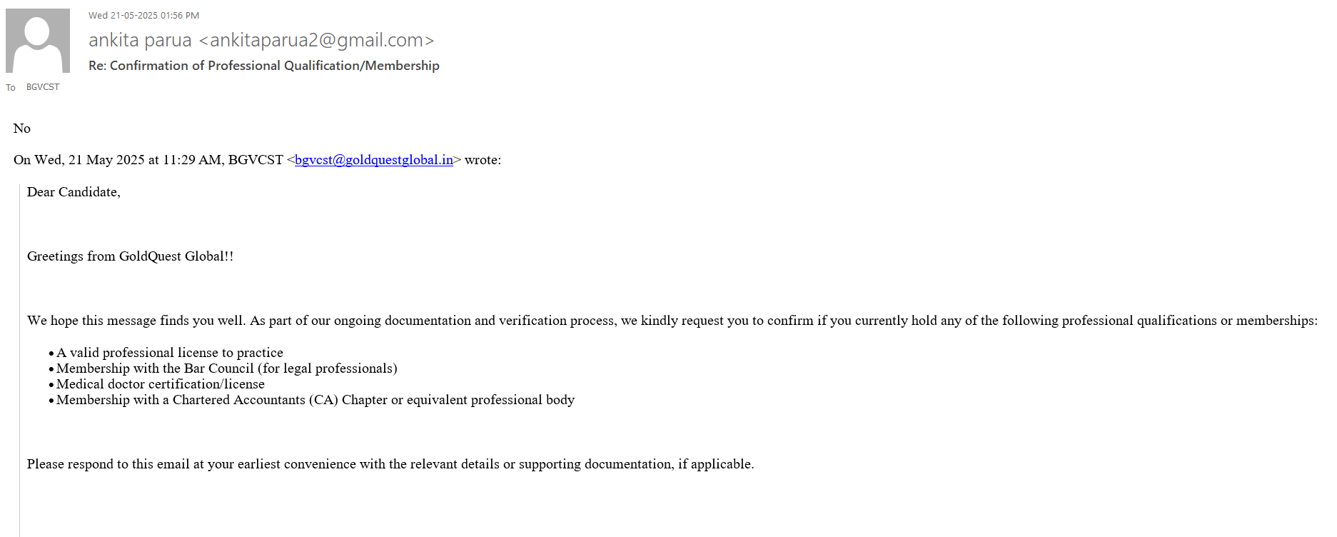
Task: Click the "valid professional license to practice" bullet
Action: (x=170, y=353)
